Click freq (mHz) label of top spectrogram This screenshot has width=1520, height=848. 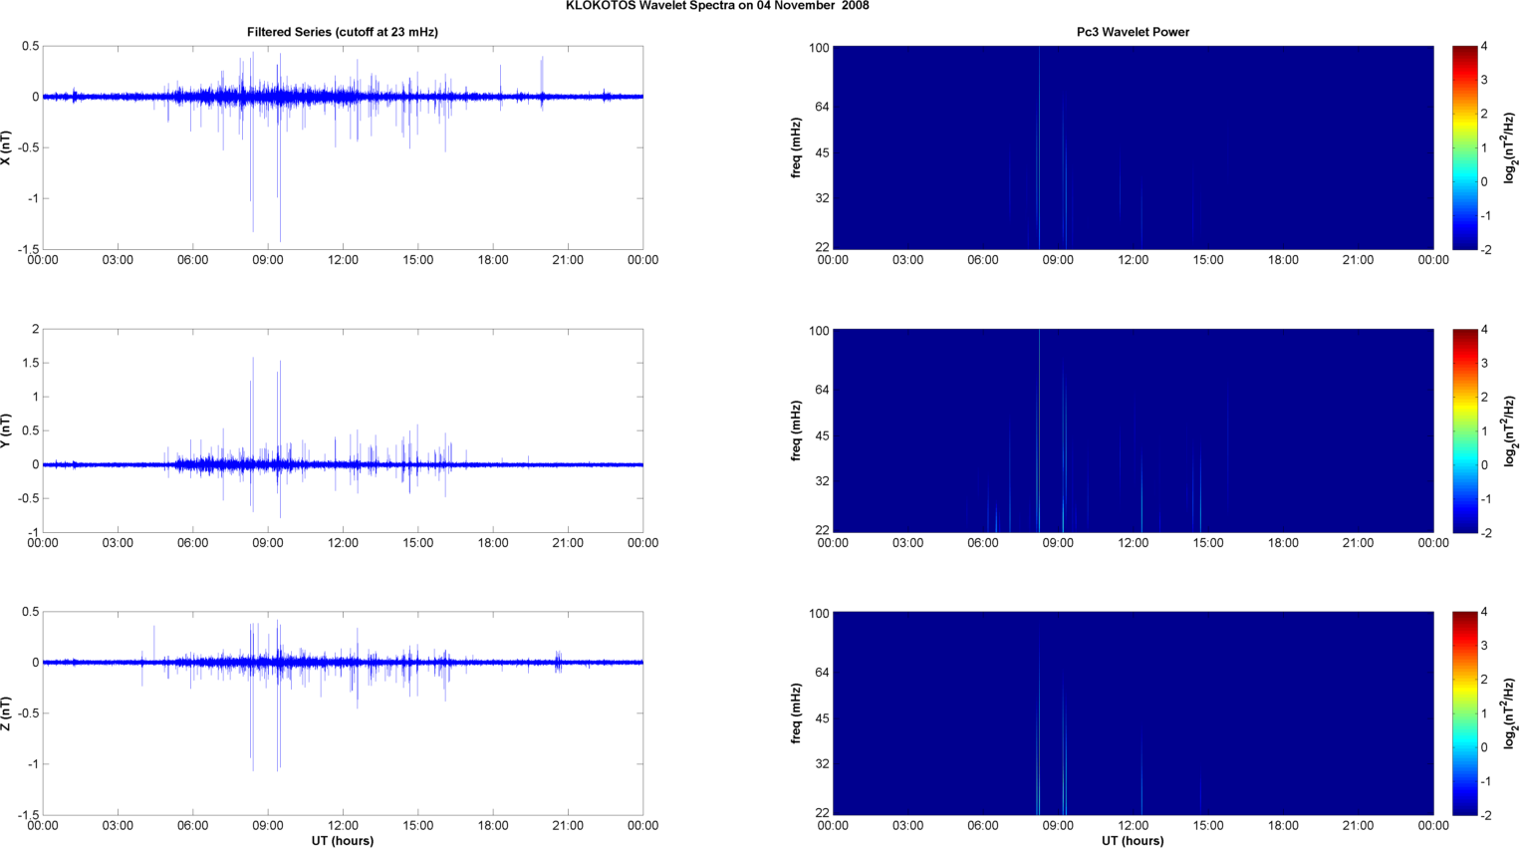(796, 147)
